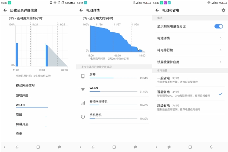Click headphone icon in left status bar
Screen dimensions: 228x152
[51, 3]
